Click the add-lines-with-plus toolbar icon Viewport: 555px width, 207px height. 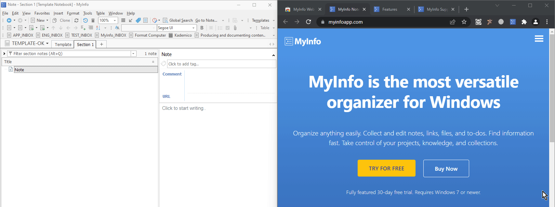tap(83, 28)
